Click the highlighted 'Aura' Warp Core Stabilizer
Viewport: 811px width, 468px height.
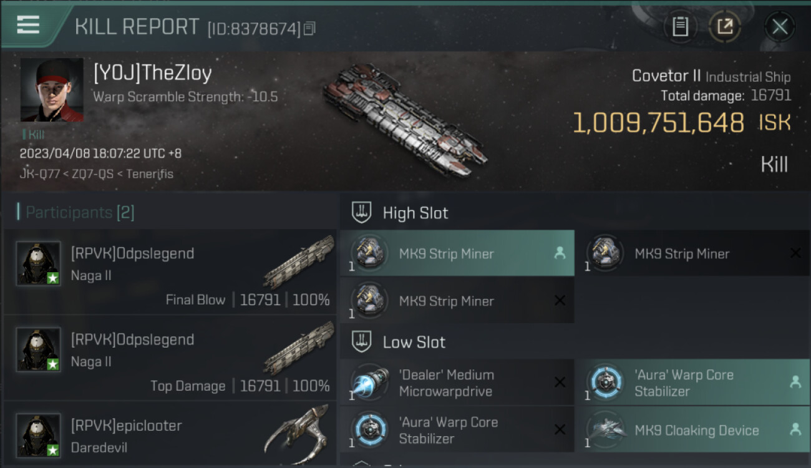point(691,383)
